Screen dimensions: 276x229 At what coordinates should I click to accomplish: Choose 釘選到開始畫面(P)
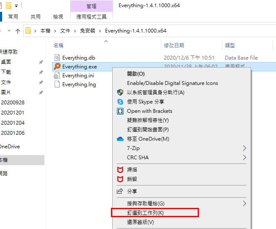(148, 130)
